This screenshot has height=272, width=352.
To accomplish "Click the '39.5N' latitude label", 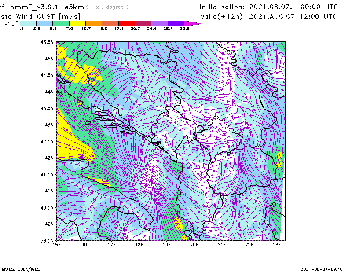I will 47,241.
